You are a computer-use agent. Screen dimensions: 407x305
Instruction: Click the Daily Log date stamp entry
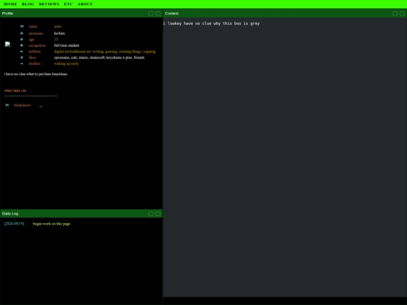[x=14, y=224]
